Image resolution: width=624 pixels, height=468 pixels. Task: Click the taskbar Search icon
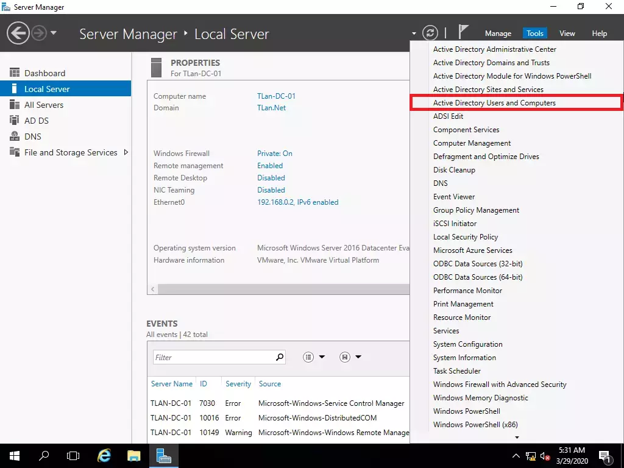[x=44, y=456]
